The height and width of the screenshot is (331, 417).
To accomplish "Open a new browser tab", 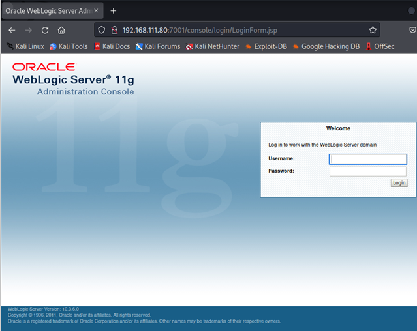I will 114,11.
